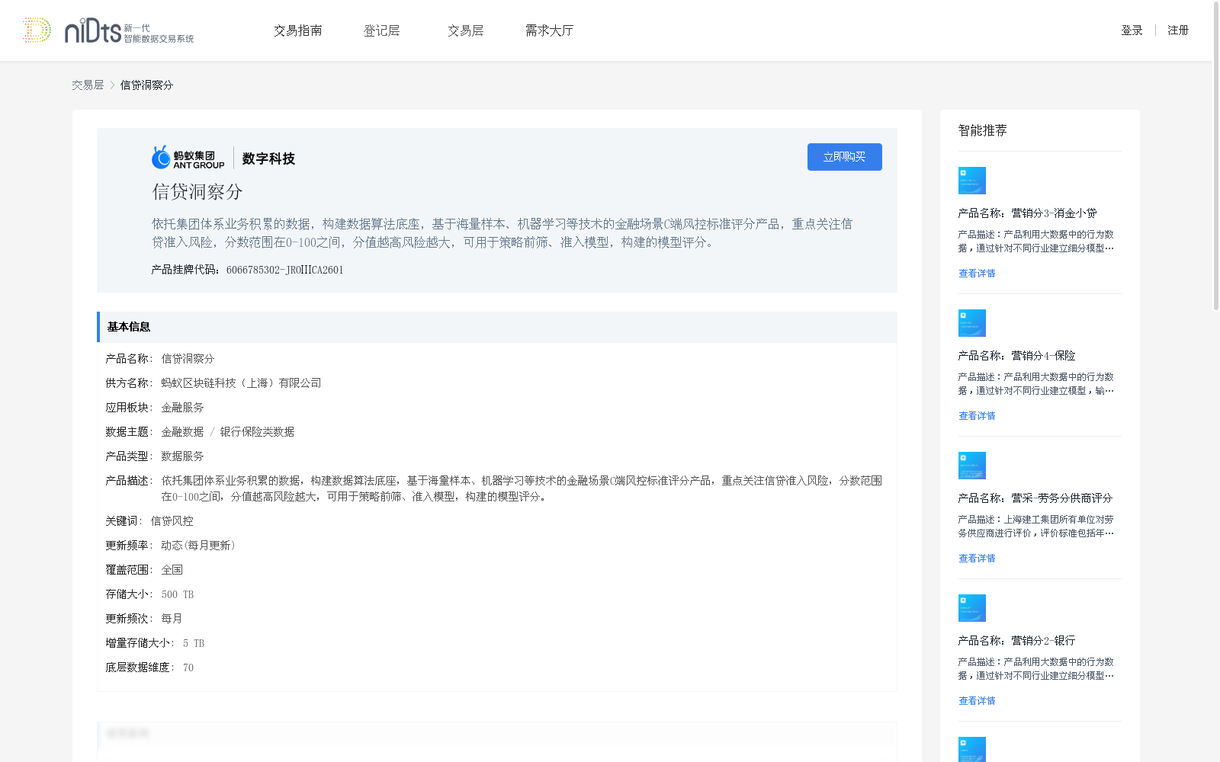Select product code 6066785302-JROIIICA2601
The image size is (1220, 762).
point(285,270)
